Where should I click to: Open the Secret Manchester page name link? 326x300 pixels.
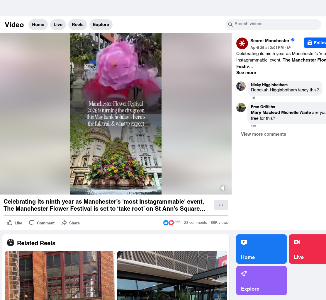click(x=270, y=41)
